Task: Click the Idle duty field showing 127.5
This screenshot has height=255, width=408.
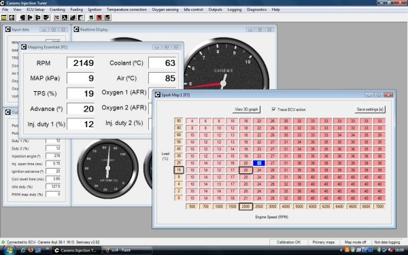Action: coord(53,186)
